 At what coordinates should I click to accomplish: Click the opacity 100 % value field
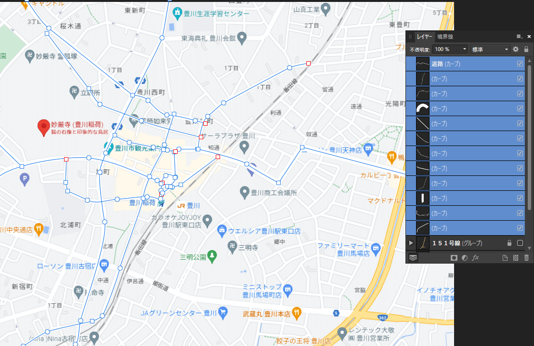pyautogui.click(x=446, y=49)
